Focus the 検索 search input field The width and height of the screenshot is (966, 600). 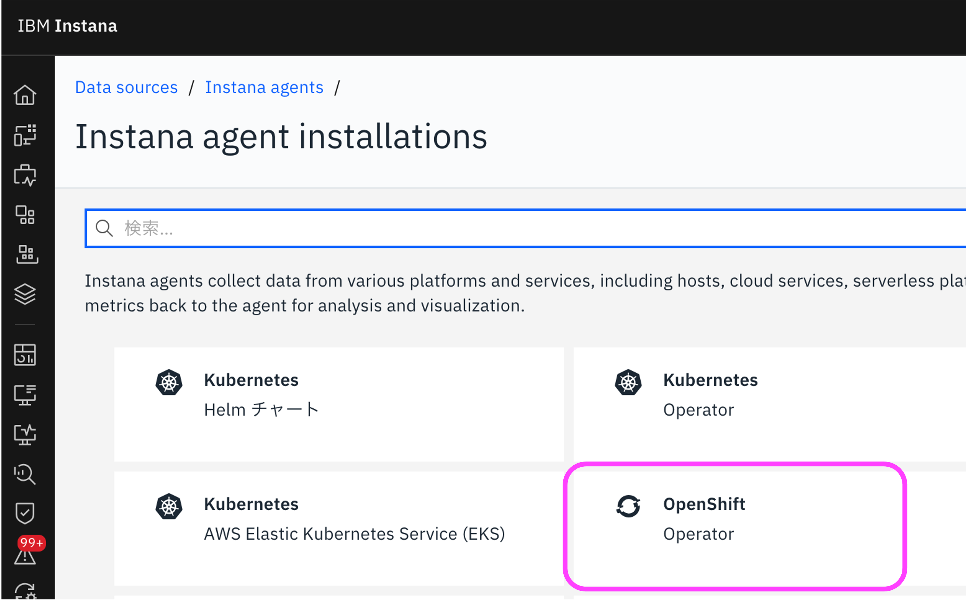516,229
